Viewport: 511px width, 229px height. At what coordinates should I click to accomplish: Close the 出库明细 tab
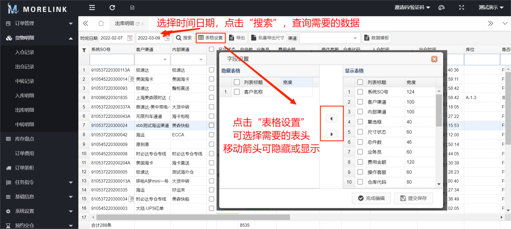click(142, 24)
